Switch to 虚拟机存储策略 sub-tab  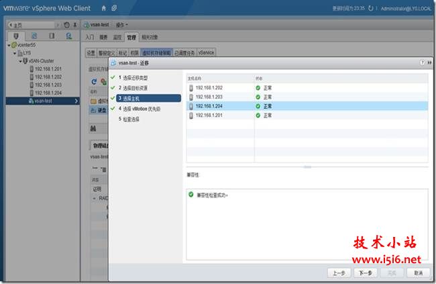pos(156,52)
